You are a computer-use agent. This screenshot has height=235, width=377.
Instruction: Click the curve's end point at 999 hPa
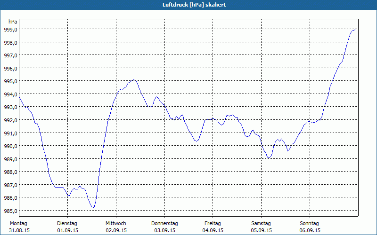pyautogui.click(x=356, y=29)
